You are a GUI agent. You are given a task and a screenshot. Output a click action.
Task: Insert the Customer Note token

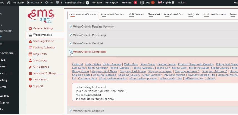click(87, 79)
